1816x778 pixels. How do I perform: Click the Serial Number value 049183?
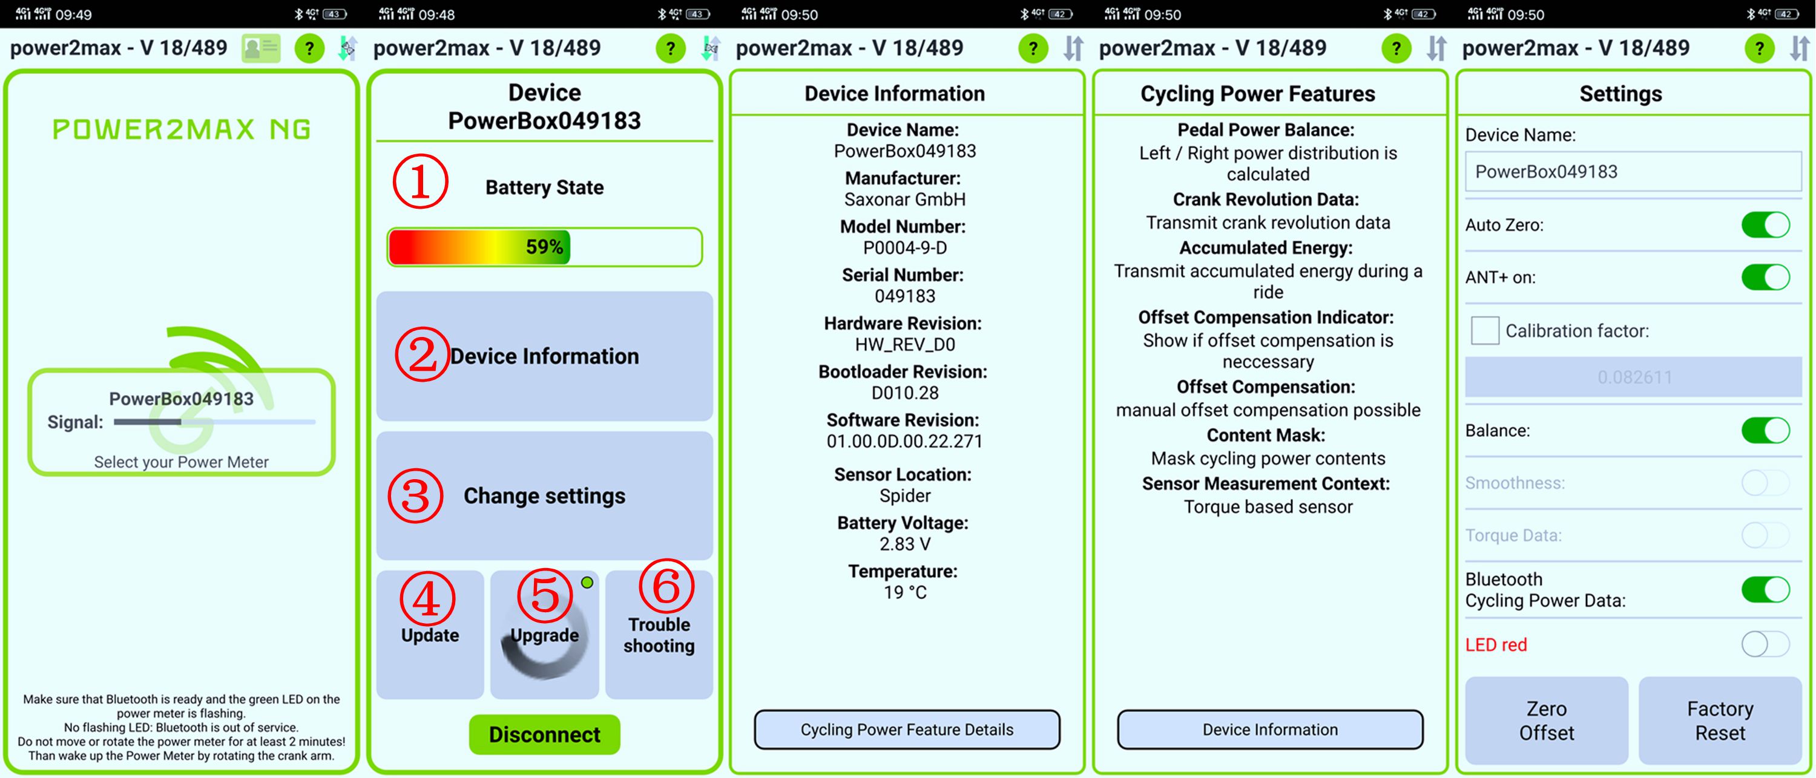click(905, 296)
